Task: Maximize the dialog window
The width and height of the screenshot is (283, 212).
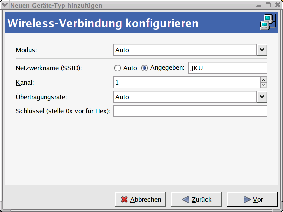Action: (268, 5)
